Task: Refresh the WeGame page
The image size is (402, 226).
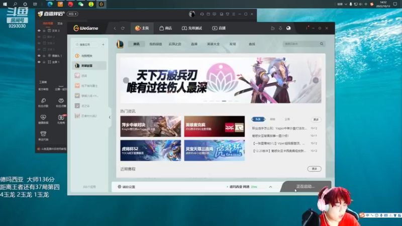Action: pyautogui.click(x=123, y=28)
